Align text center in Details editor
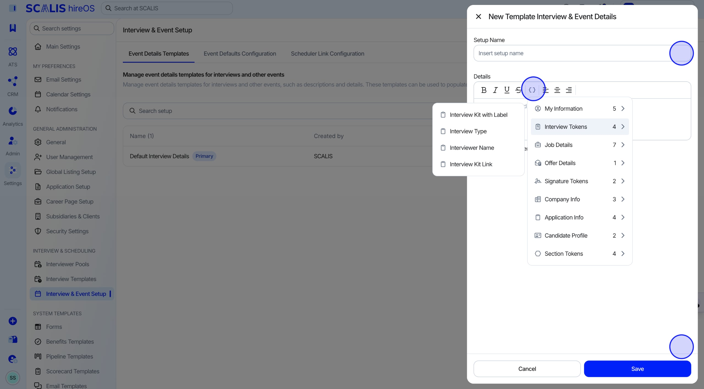 click(x=557, y=90)
